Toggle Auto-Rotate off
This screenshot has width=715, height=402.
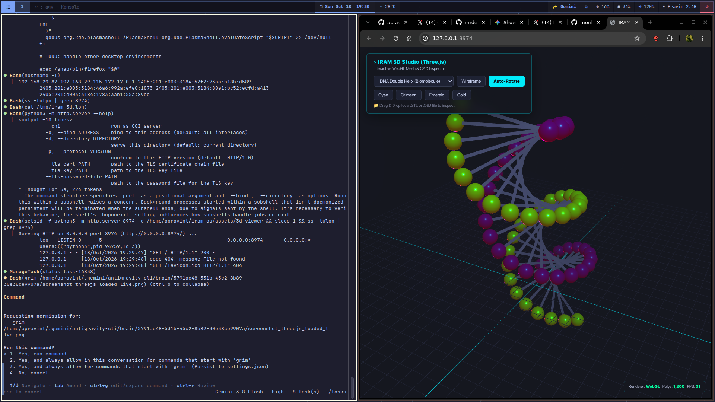(506, 81)
